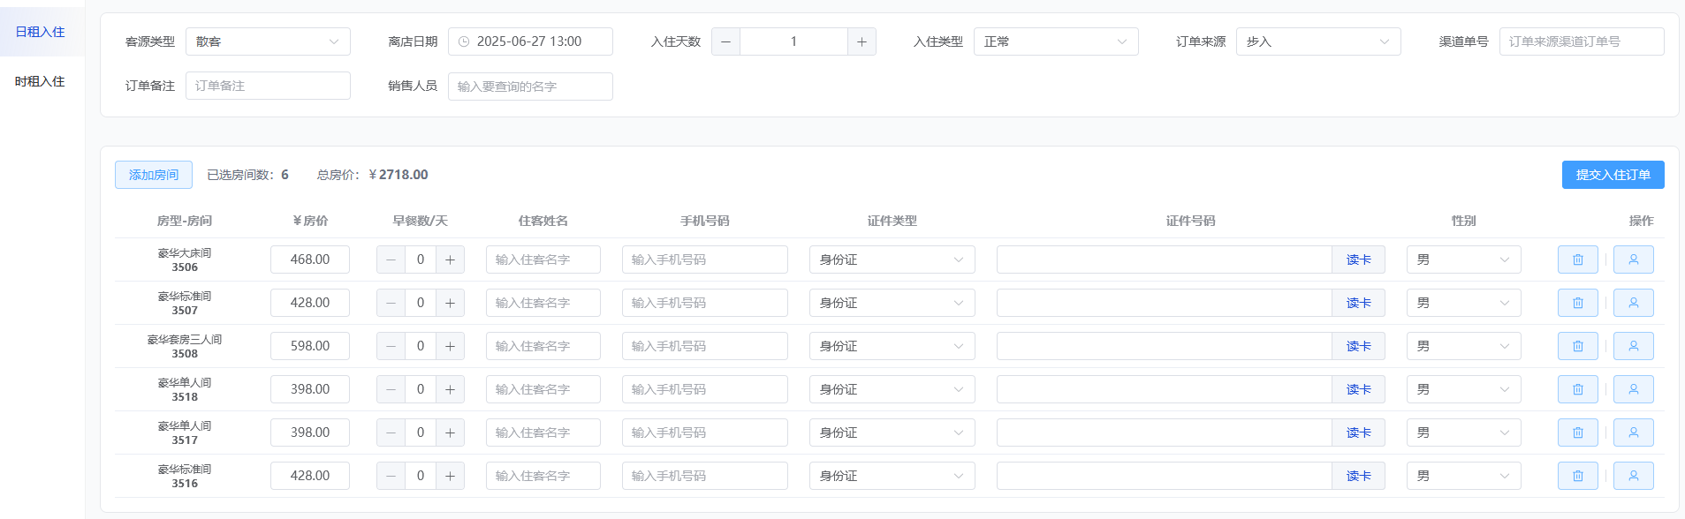Click 读卡 button for room 3516
The image size is (1685, 519).
point(1358,476)
